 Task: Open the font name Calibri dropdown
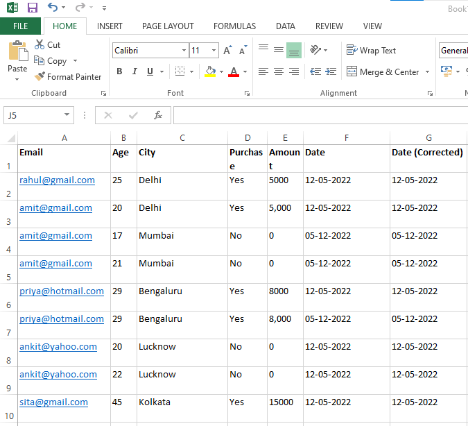184,51
